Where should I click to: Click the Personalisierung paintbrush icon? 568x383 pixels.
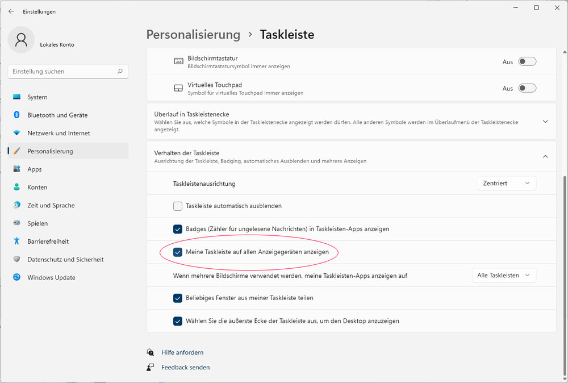(16, 151)
